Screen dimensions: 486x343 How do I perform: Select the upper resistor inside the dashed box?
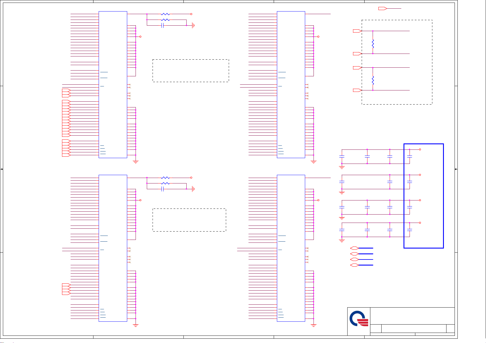tap(373, 44)
